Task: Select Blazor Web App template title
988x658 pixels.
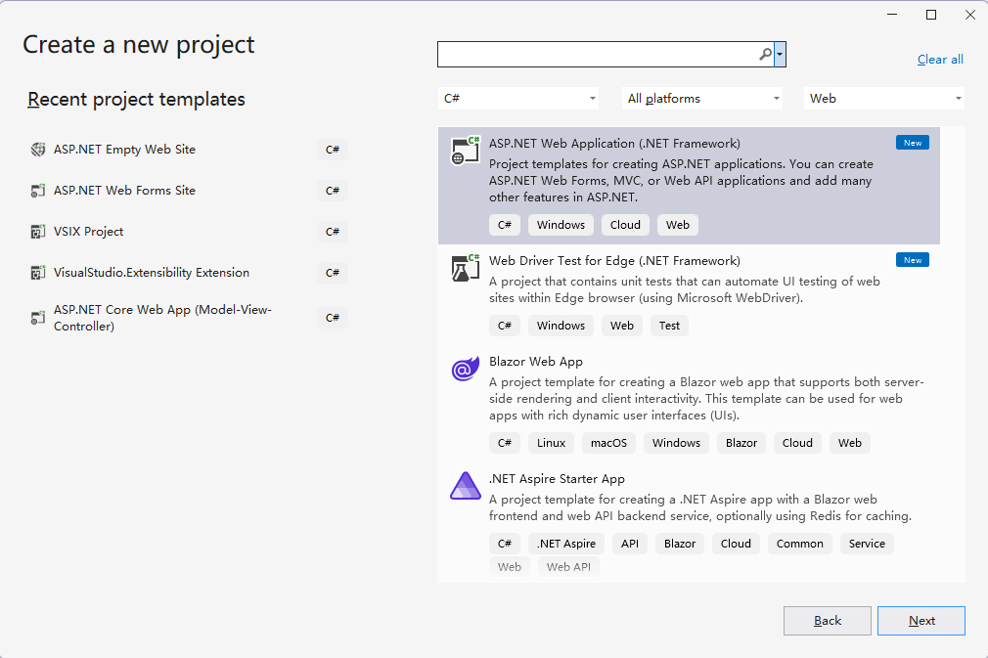Action: point(536,362)
